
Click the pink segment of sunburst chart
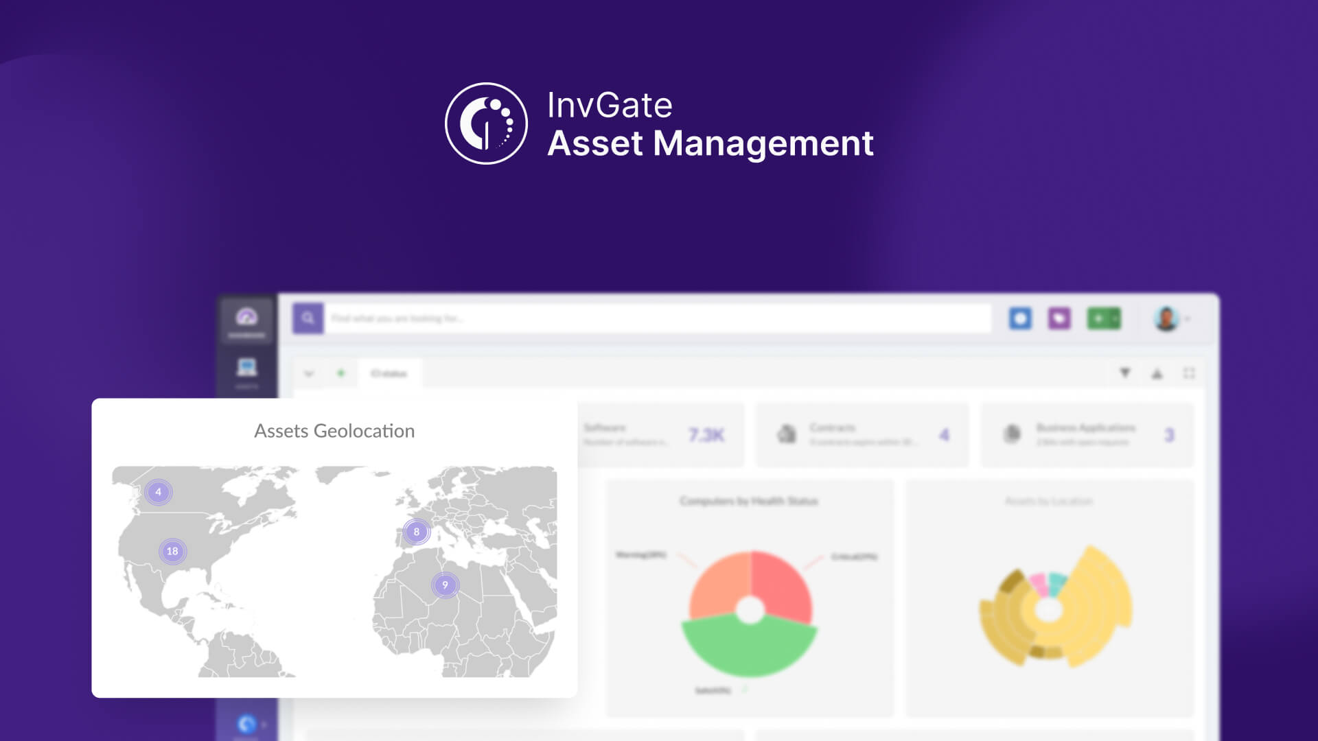pos(1038,585)
